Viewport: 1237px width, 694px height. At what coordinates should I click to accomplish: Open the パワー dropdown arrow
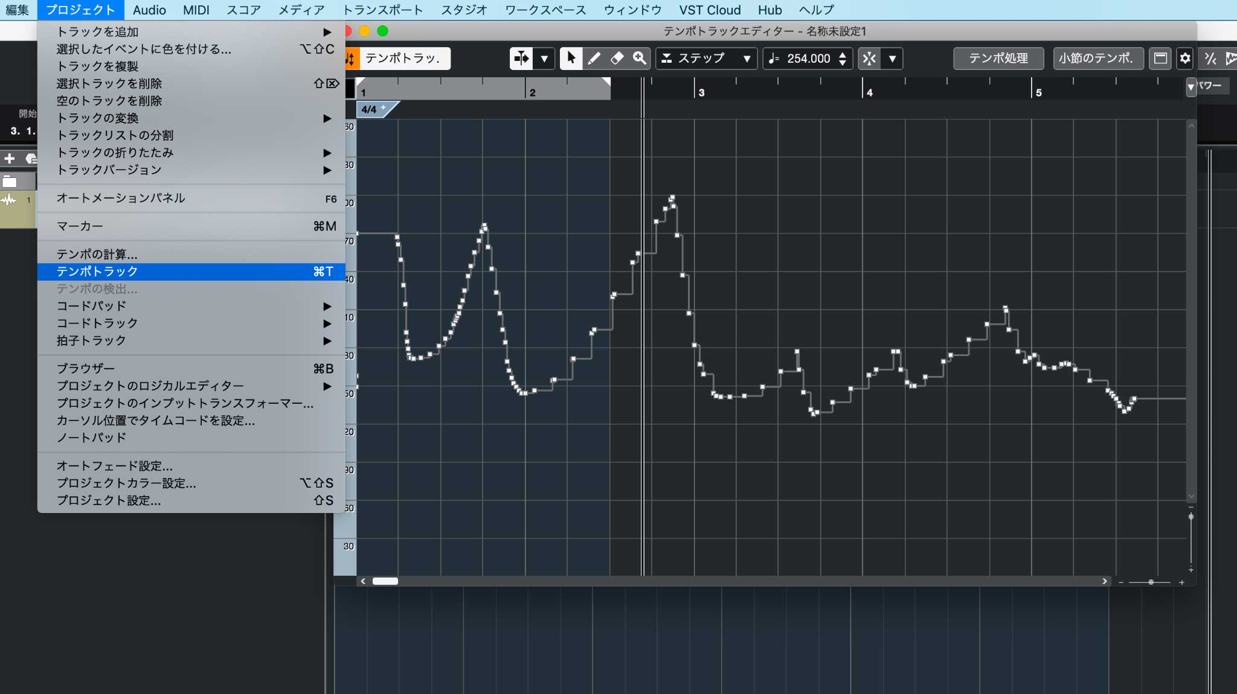coord(1191,87)
